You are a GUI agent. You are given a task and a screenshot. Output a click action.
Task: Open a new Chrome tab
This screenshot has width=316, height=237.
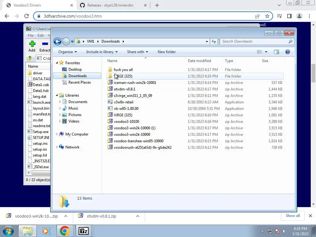coord(157,5)
